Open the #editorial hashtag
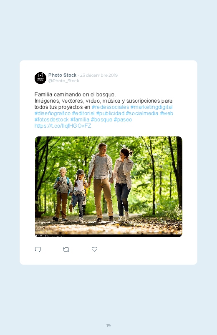 pos(83,113)
